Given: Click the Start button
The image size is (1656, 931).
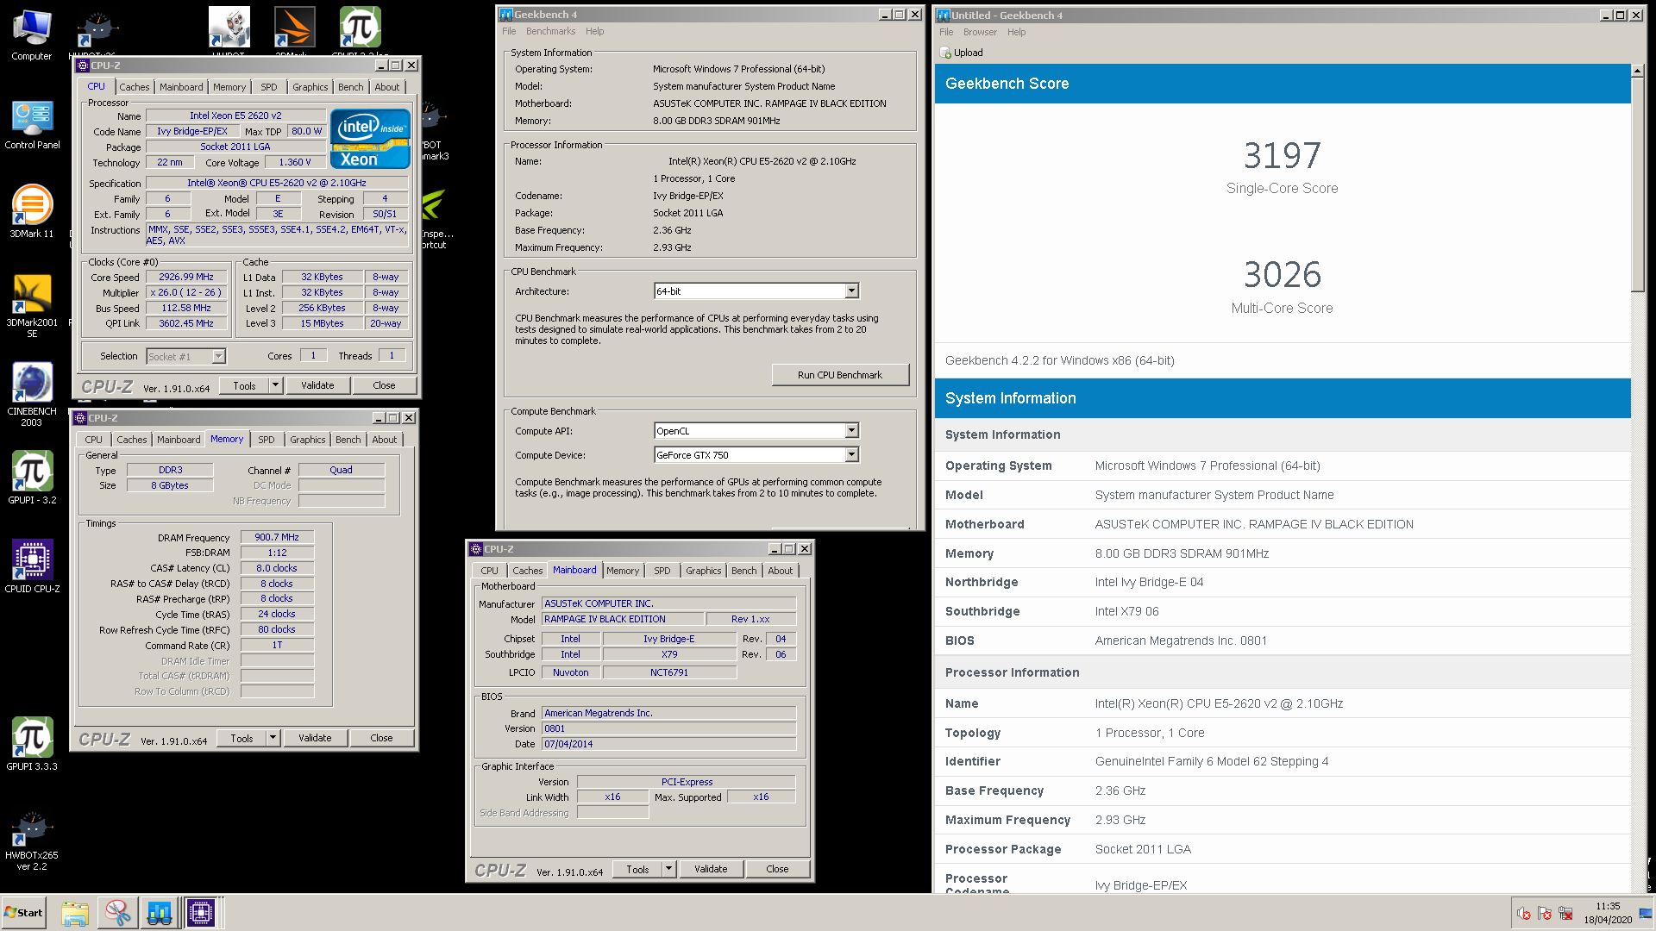Looking at the screenshot, I should click(23, 913).
